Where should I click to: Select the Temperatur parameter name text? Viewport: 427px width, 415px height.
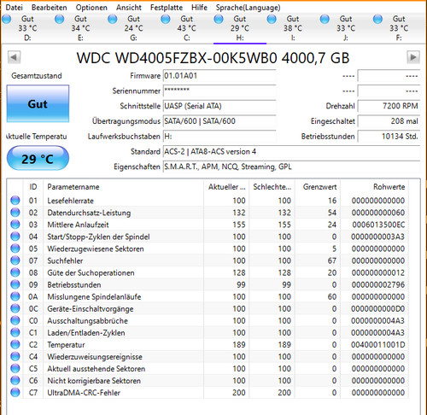click(x=66, y=345)
